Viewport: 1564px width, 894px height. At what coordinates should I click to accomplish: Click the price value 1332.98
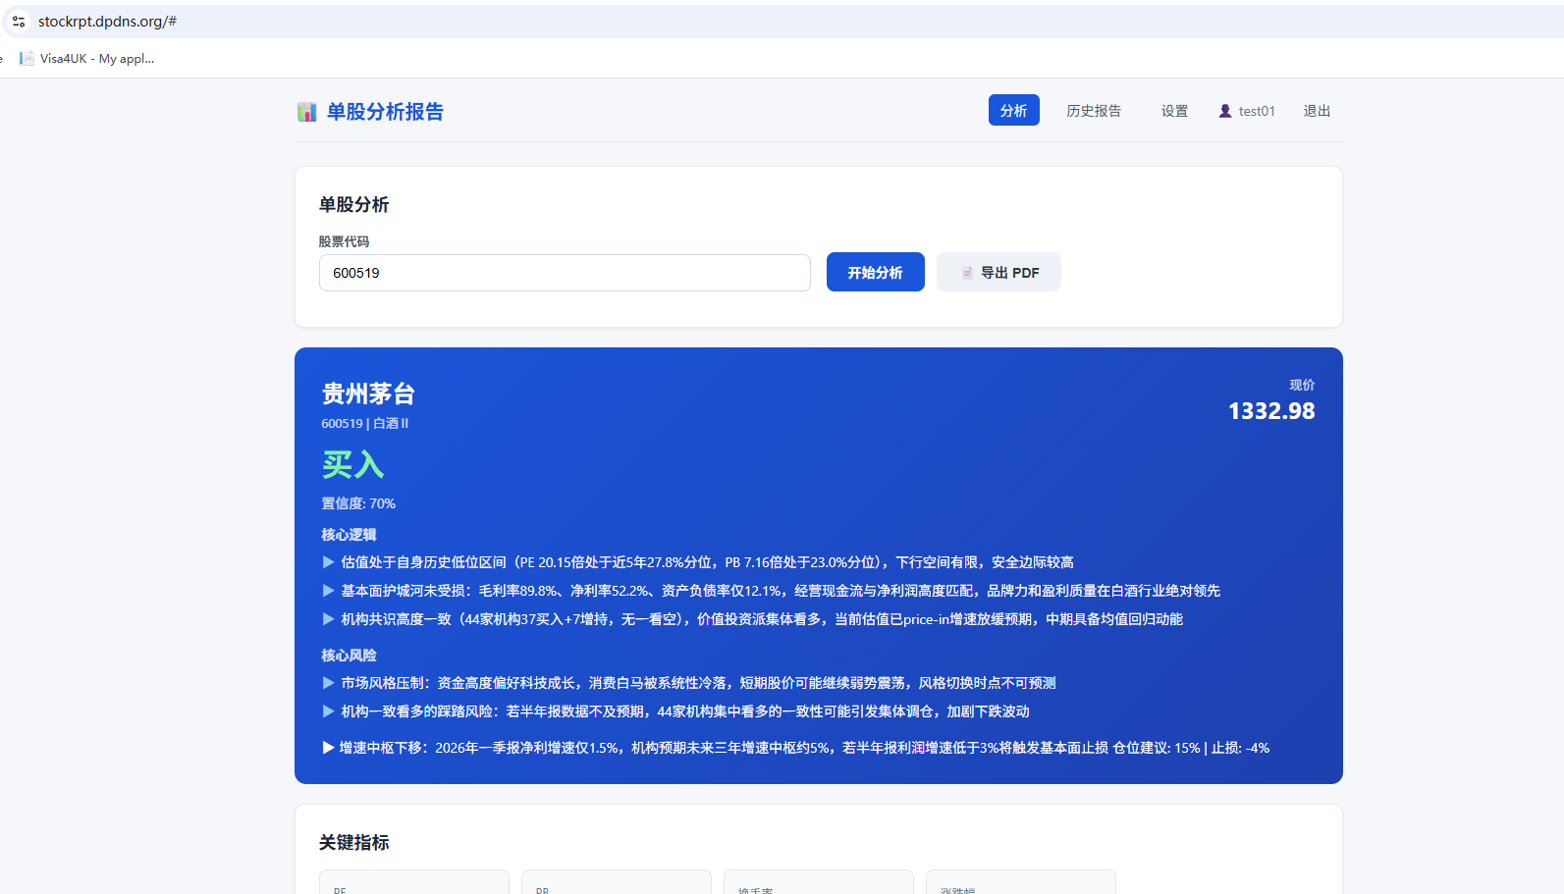pyautogui.click(x=1271, y=411)
